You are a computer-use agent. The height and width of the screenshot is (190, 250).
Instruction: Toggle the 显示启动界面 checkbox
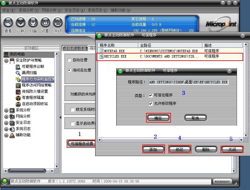click(x=72, y=123)
